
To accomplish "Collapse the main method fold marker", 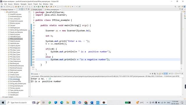I will (35, 25).
